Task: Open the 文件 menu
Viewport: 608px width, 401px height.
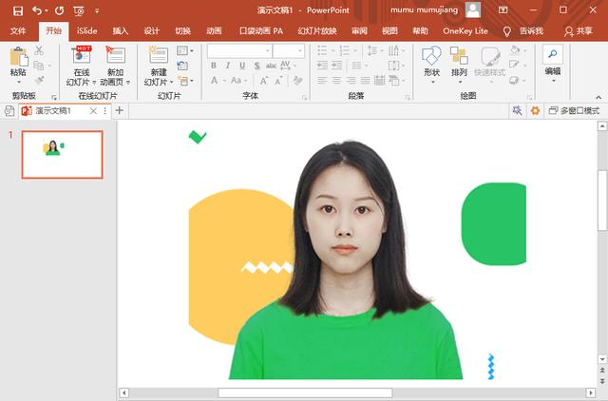Action: (x=18, y=31)
